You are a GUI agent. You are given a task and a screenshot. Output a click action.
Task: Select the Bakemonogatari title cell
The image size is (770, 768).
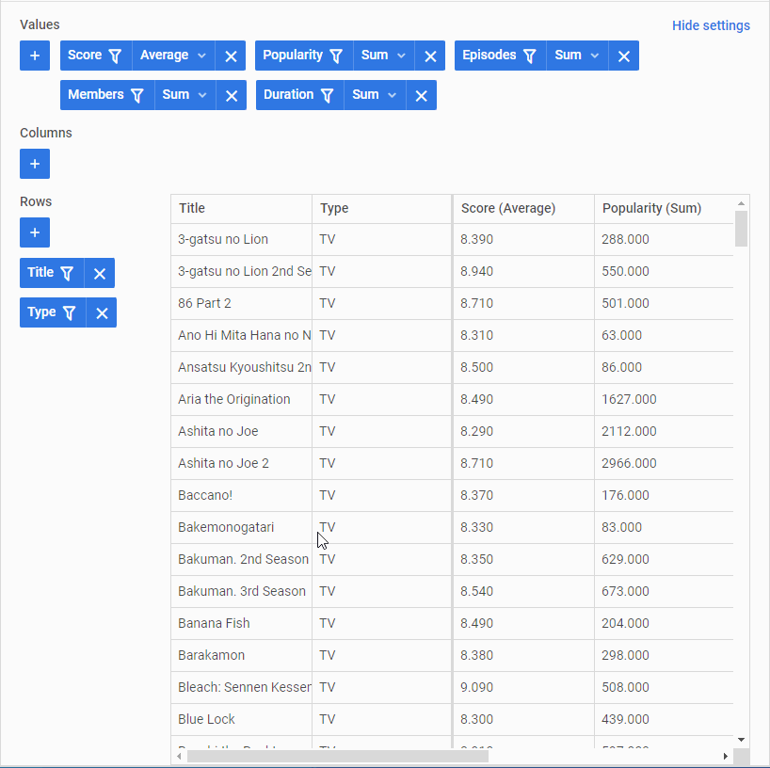(x=241, y=527)
